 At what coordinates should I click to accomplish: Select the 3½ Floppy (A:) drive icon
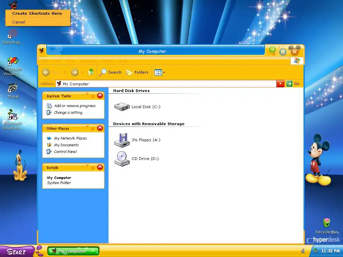[122, 140]
